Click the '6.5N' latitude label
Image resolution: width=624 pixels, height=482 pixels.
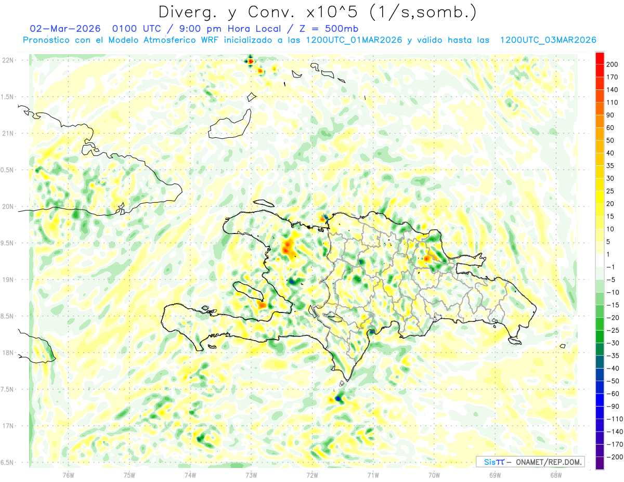tap(7, 462)
